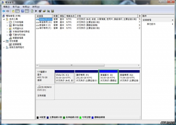This screenshot has height=125, width=176.
Task: Open the 檢視(V) menu
Action: click(x=26, y=7)
